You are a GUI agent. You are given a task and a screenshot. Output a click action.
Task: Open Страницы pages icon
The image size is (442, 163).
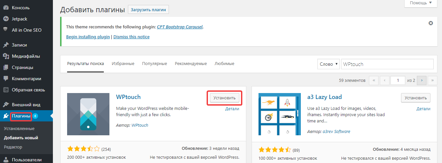click(6, 67)
